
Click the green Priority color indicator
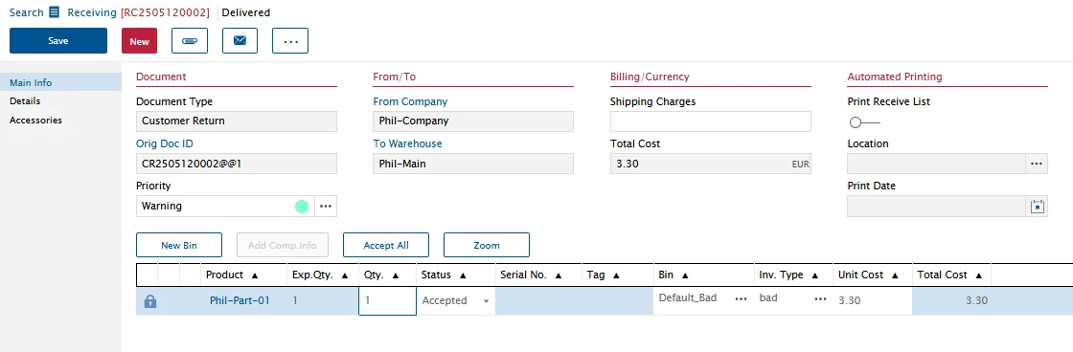click(302, 207)
